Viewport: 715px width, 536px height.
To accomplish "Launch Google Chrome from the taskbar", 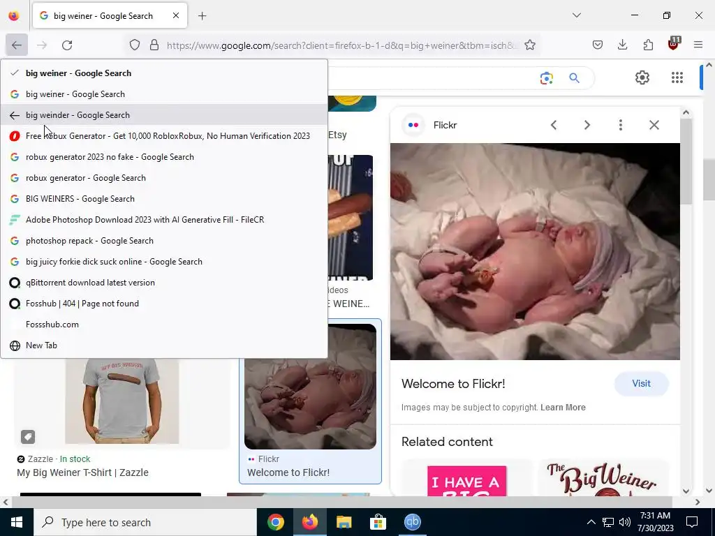I will [x=275, y=522].
